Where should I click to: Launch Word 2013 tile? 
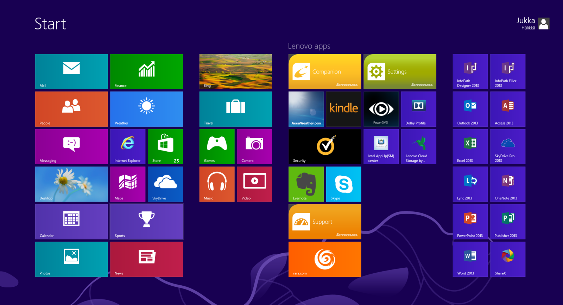click(x=470, y=259)
